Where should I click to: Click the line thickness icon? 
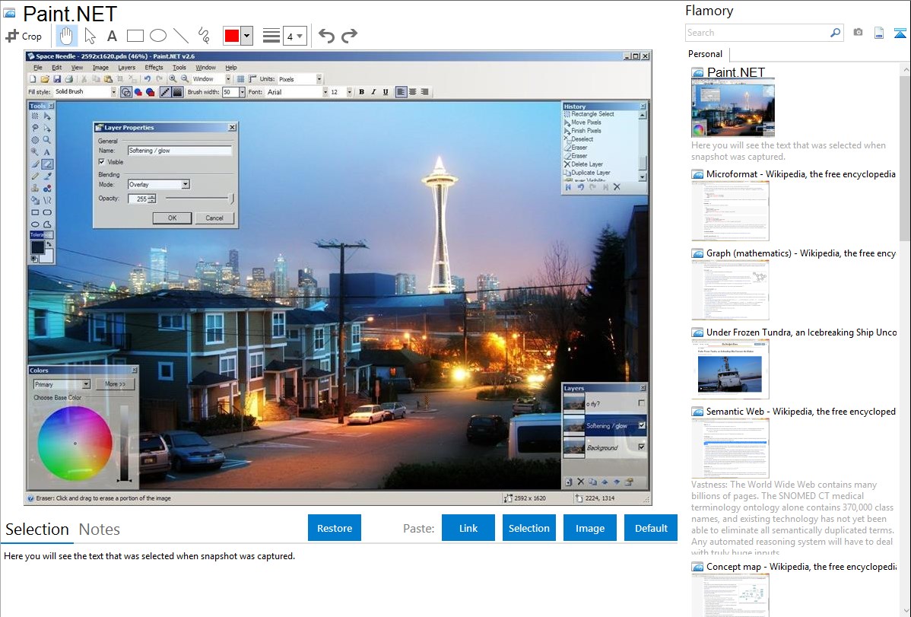[x=271, y=36]
